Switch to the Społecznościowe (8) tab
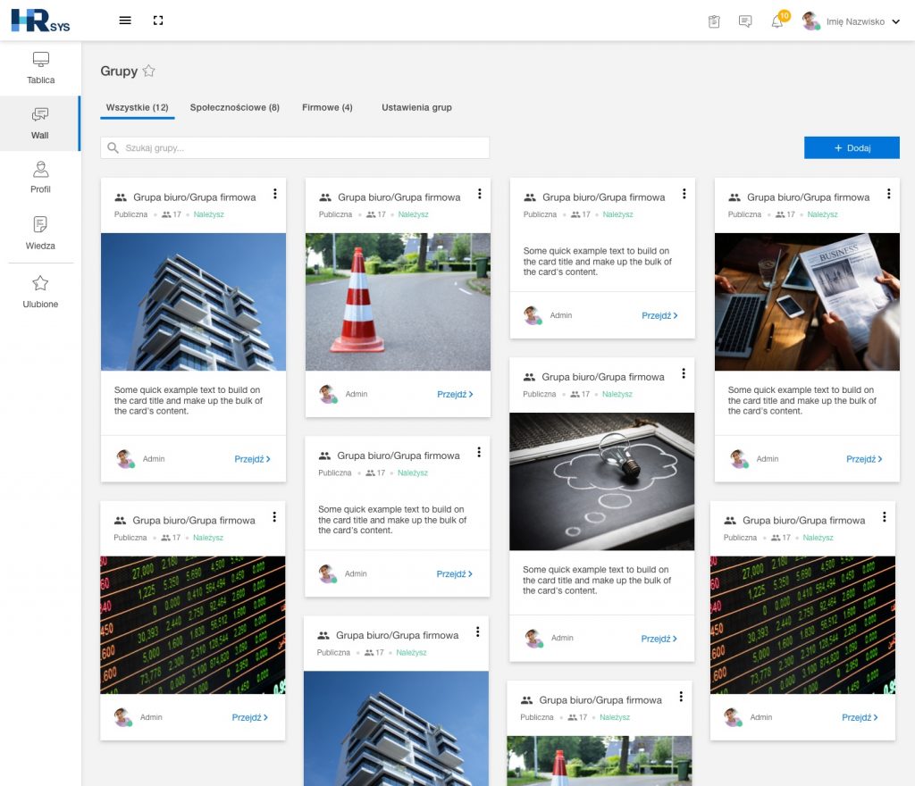The width and height of the screenshot is (915, 786). [x=235, y=108]
